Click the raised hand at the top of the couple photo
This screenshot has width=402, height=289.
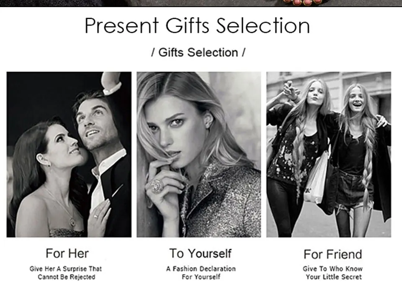coord(111,83)
